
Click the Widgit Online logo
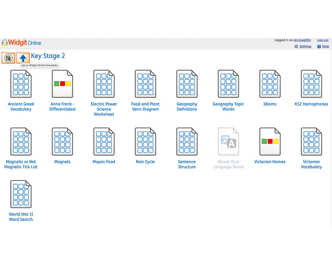(21, 43)
